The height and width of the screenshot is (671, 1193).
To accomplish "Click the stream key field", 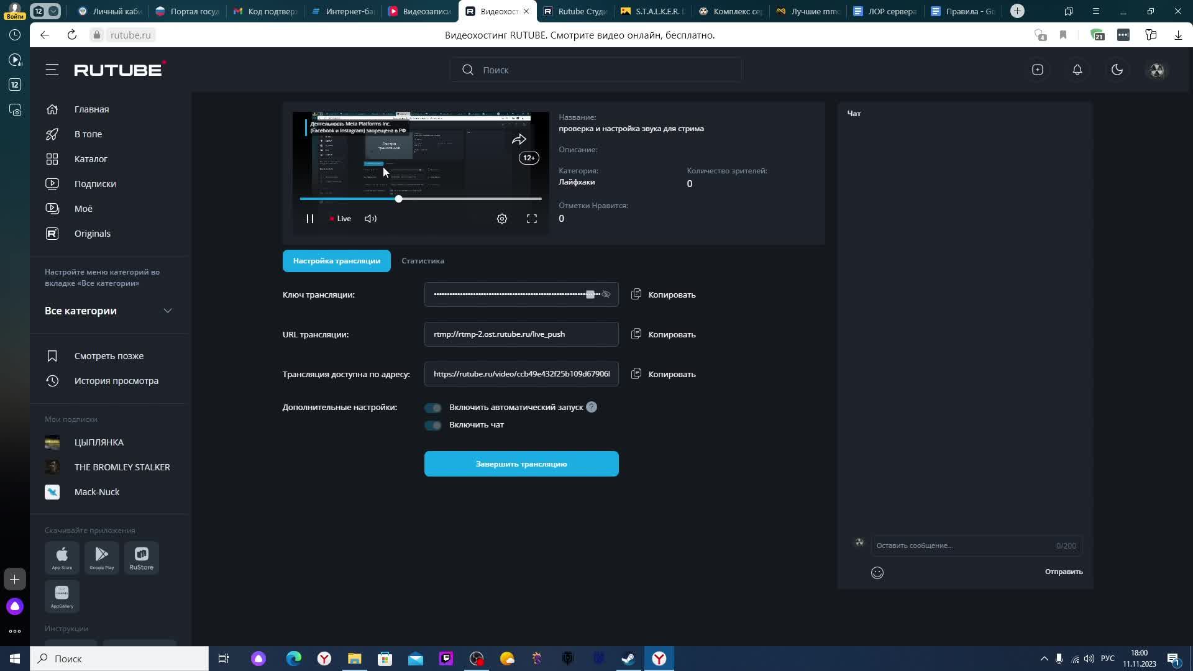I will pos(521,294).
